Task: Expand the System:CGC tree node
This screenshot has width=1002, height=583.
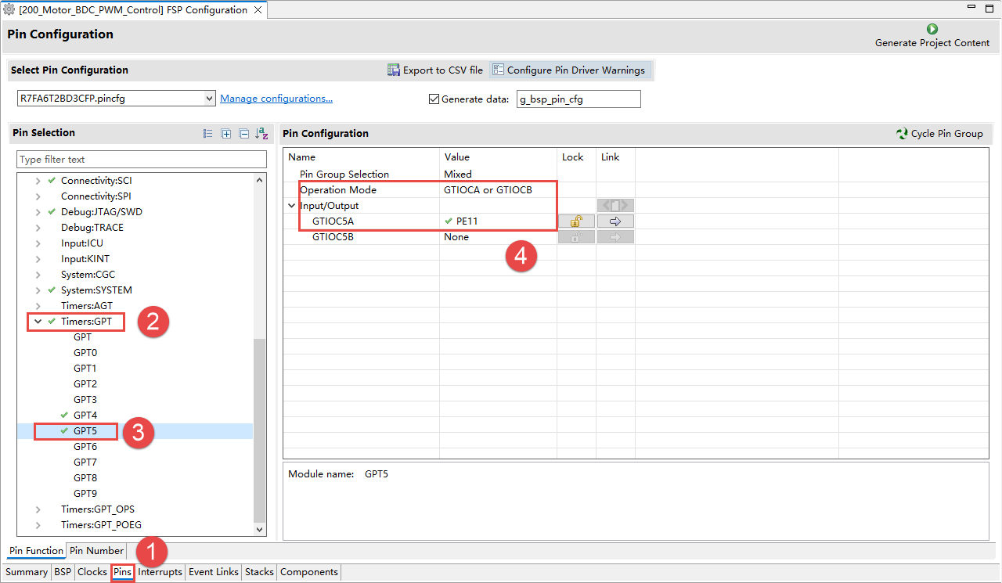Action: (x=38, y=275)
